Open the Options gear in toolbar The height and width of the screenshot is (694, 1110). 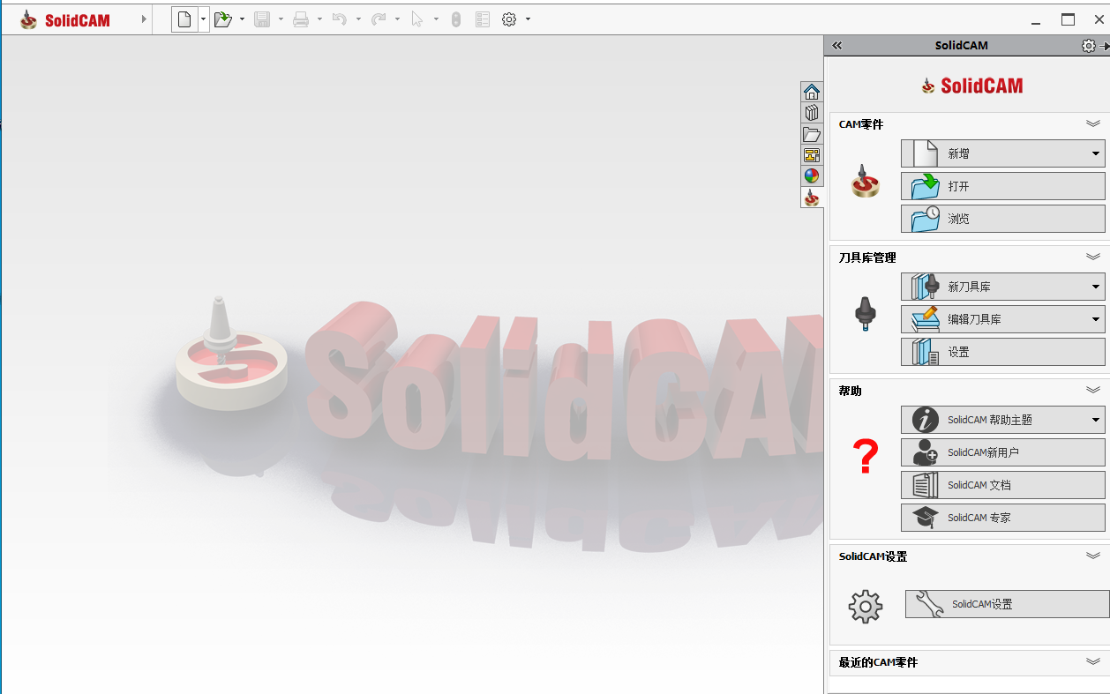point(509,19)
